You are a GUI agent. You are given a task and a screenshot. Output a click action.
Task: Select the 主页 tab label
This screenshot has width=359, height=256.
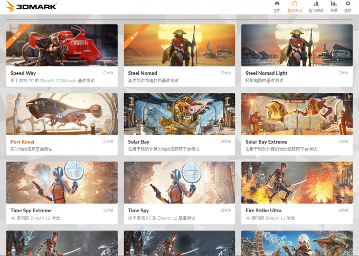pos(277,11)
